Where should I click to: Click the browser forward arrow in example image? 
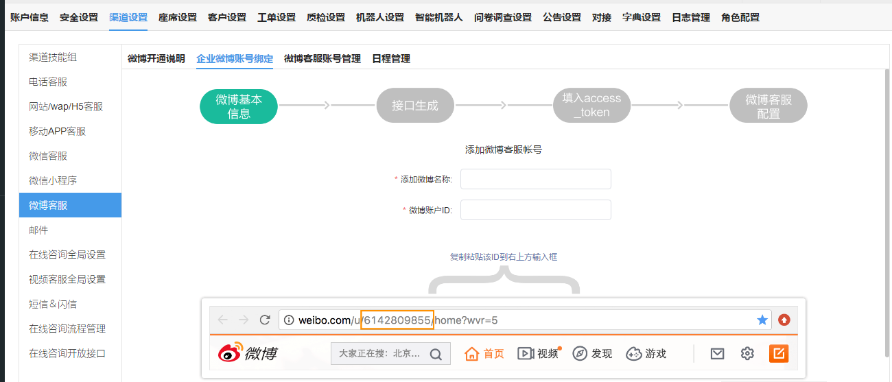pyautogui.click(x=244, y=320)
